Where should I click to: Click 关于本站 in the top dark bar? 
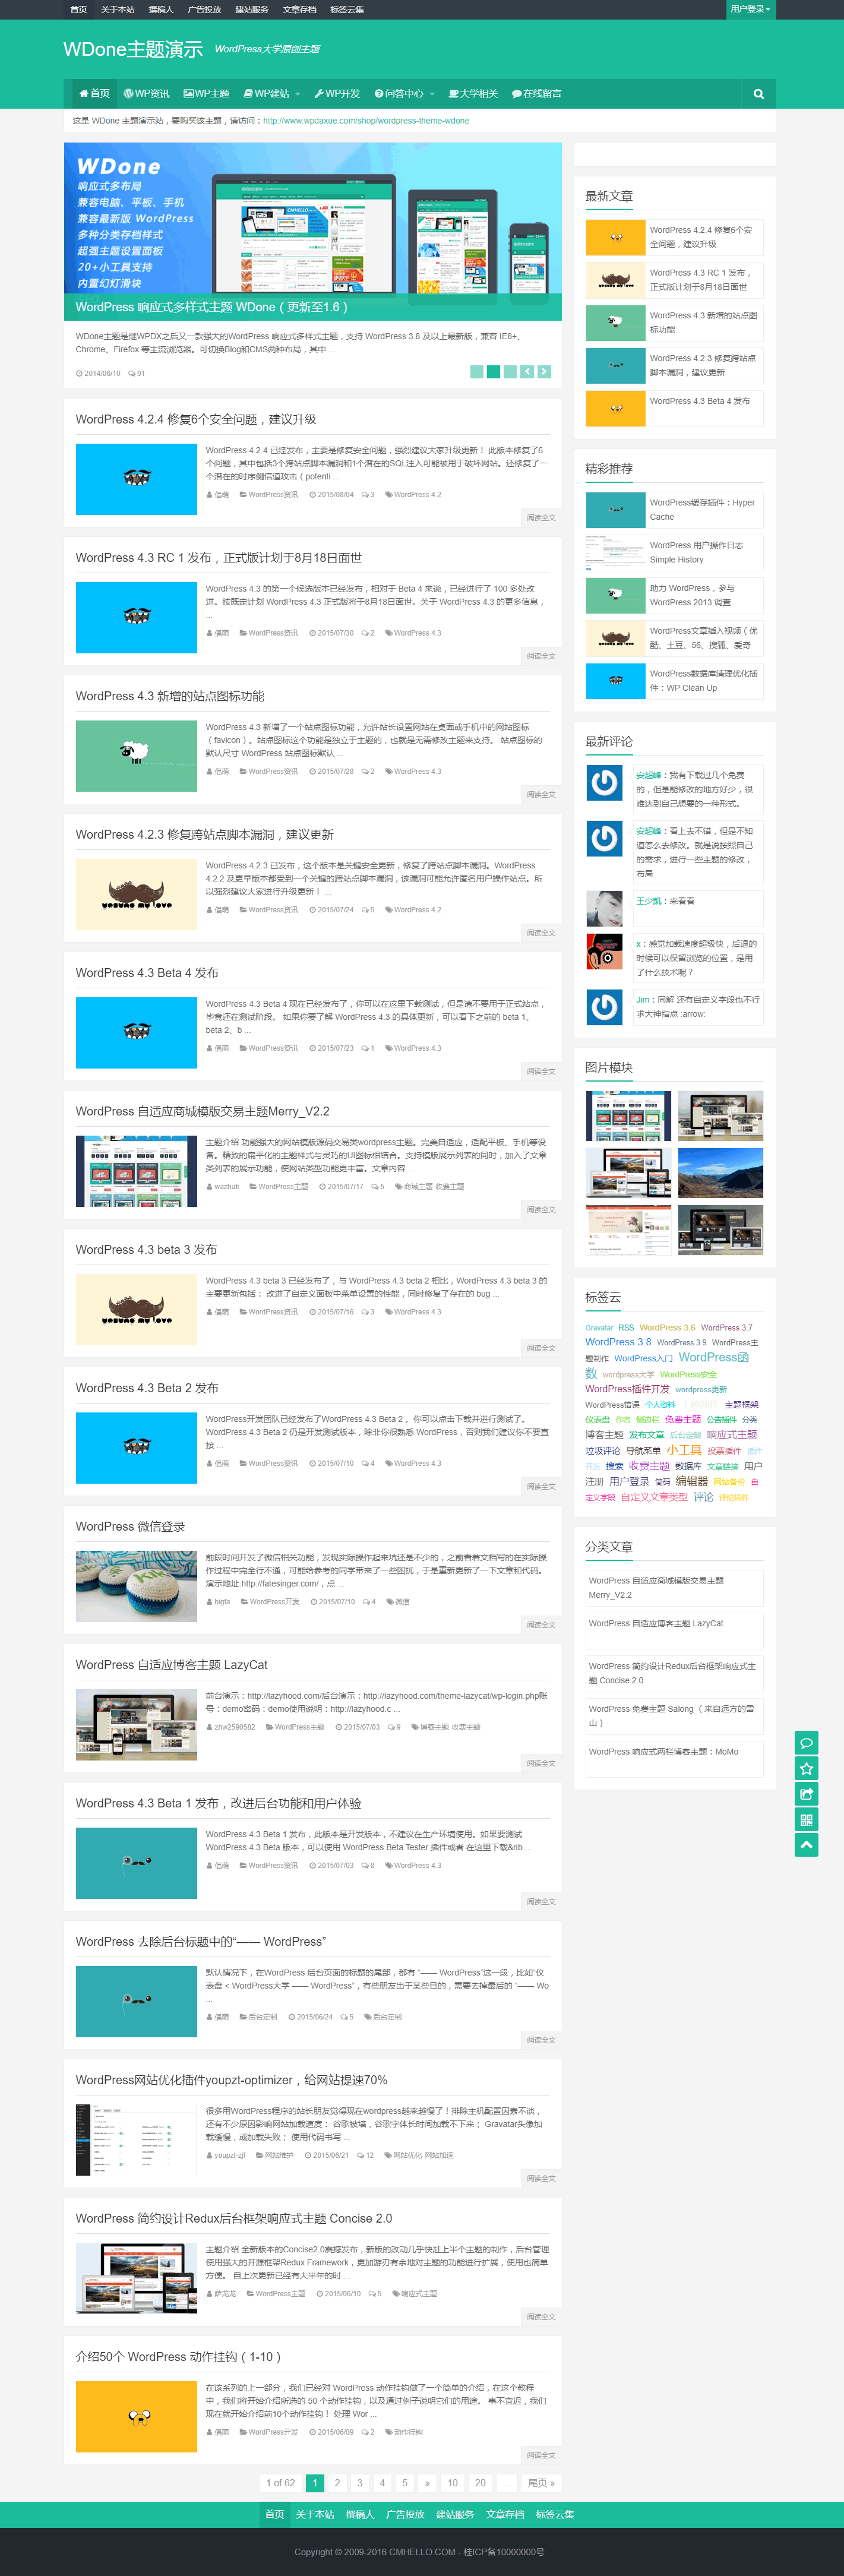(118, 9)
